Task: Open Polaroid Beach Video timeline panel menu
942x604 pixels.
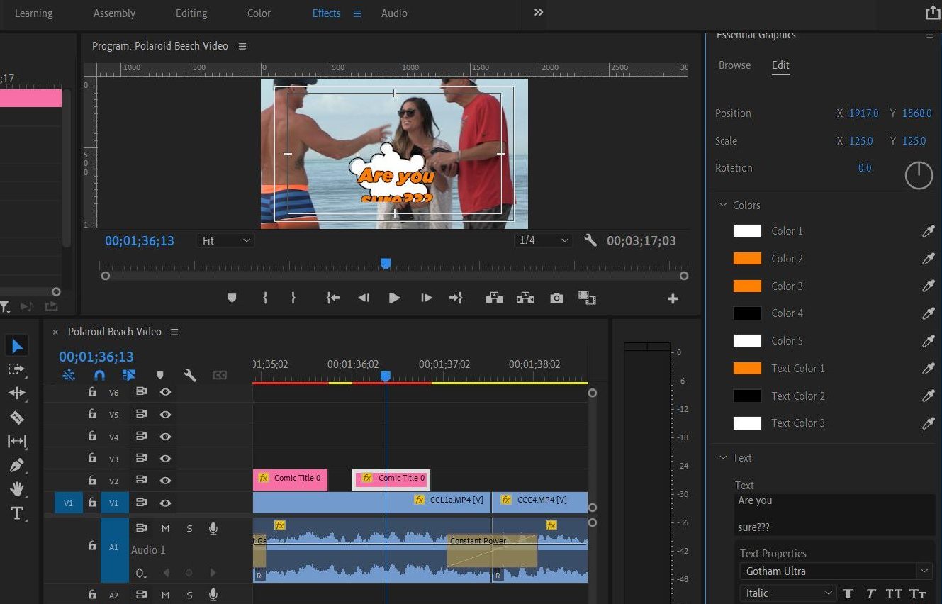Action: click(x=174, y=332)
